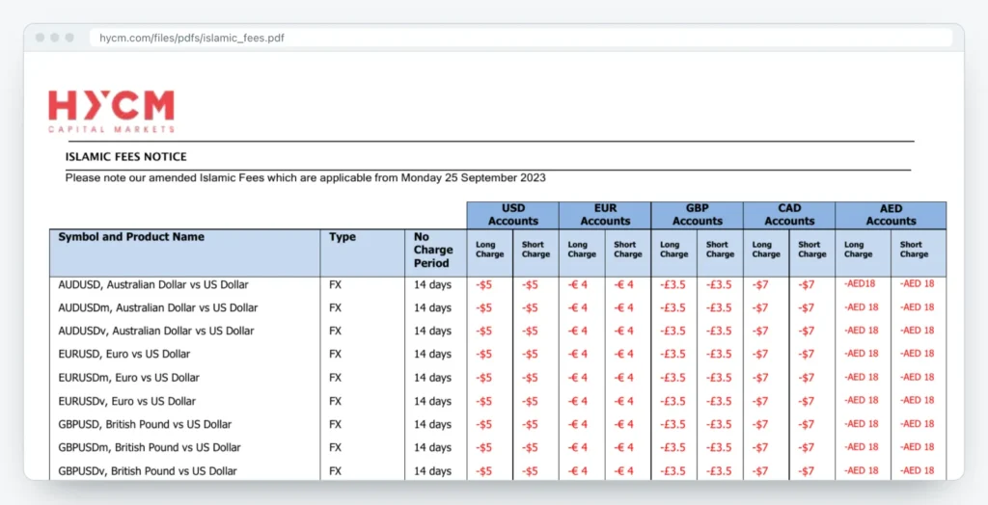Click the HYCM Capital Markets logo
This screenshot has width=988, height=505.
pyautogui.click(x=112, y=112)
